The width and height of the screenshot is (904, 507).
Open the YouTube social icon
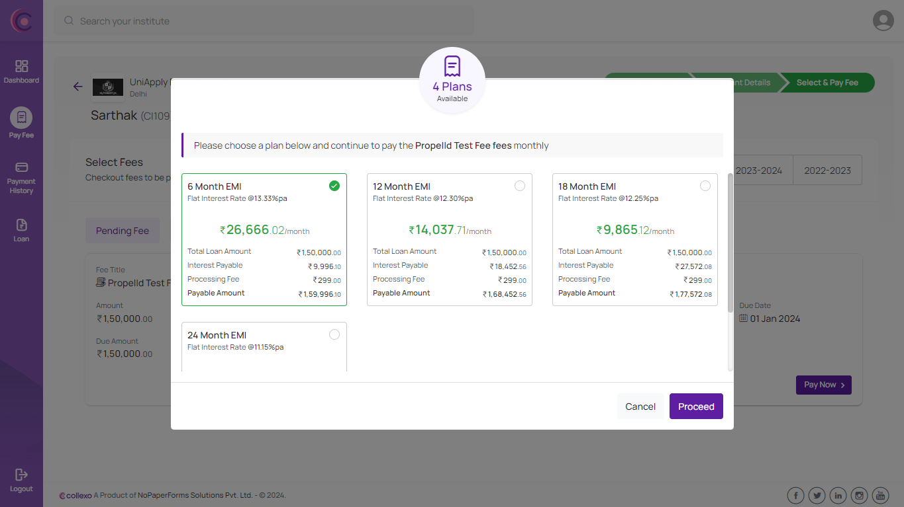880,495
